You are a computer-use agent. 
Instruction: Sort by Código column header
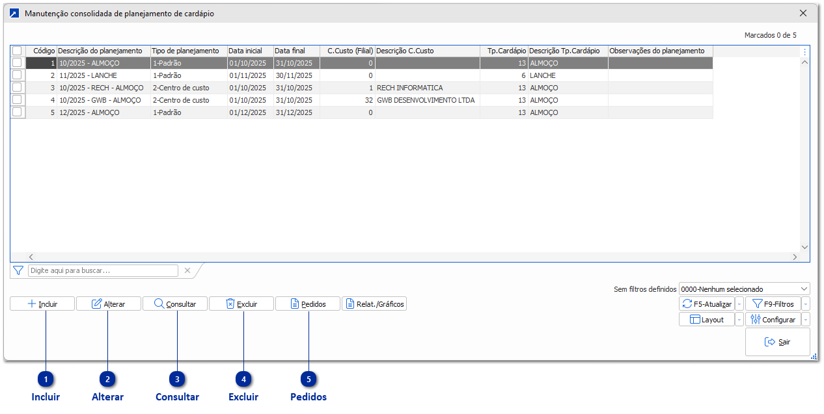(x=41, y=51)
